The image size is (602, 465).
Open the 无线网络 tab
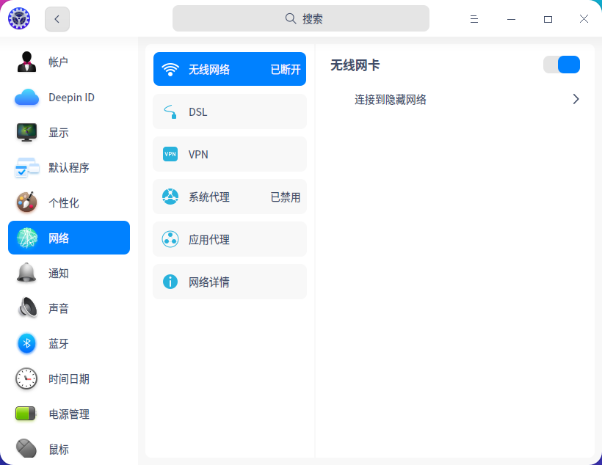230,69
